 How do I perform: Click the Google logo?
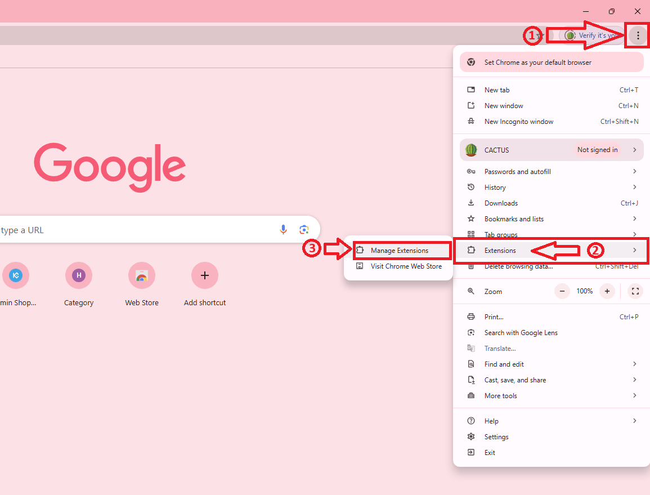coord(109,167)
